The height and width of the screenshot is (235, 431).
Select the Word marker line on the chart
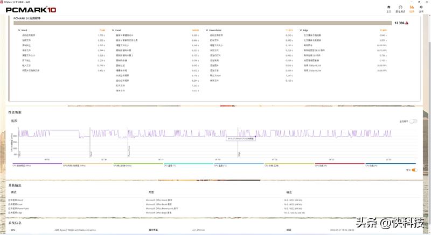pos(19,142)
